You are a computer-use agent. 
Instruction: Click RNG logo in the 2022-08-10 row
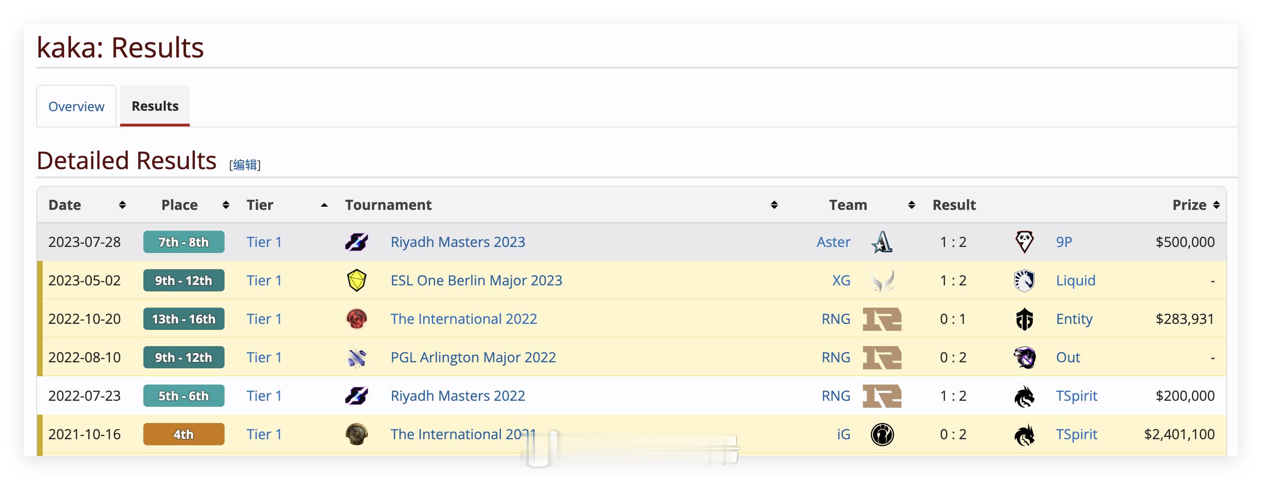pyautogui.click(x=882, y=357)
